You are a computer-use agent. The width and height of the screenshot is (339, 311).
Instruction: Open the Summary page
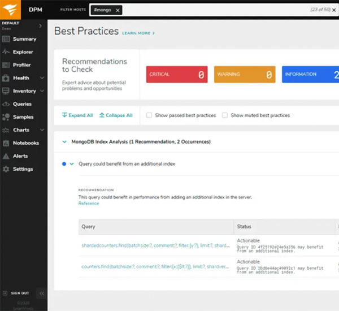click(x=24, y=39)
